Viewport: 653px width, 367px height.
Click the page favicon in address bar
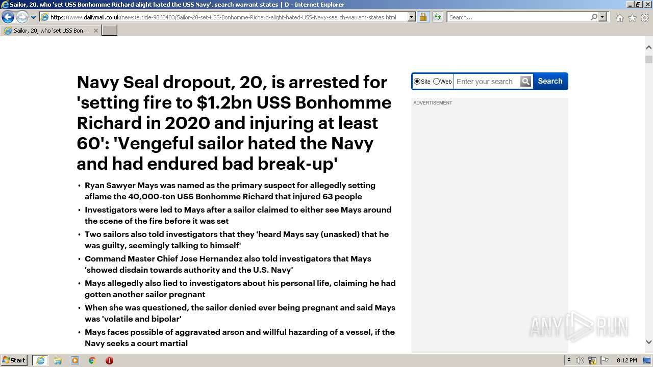(44, 17)
